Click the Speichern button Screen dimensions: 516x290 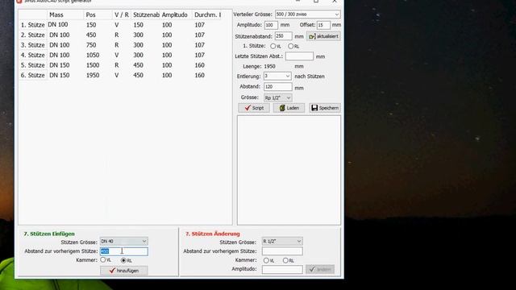(x=324, y=108)
